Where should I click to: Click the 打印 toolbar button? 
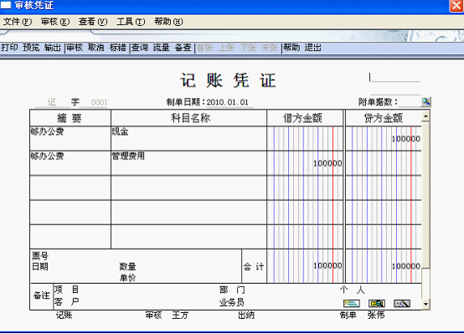tap(9, 48)
